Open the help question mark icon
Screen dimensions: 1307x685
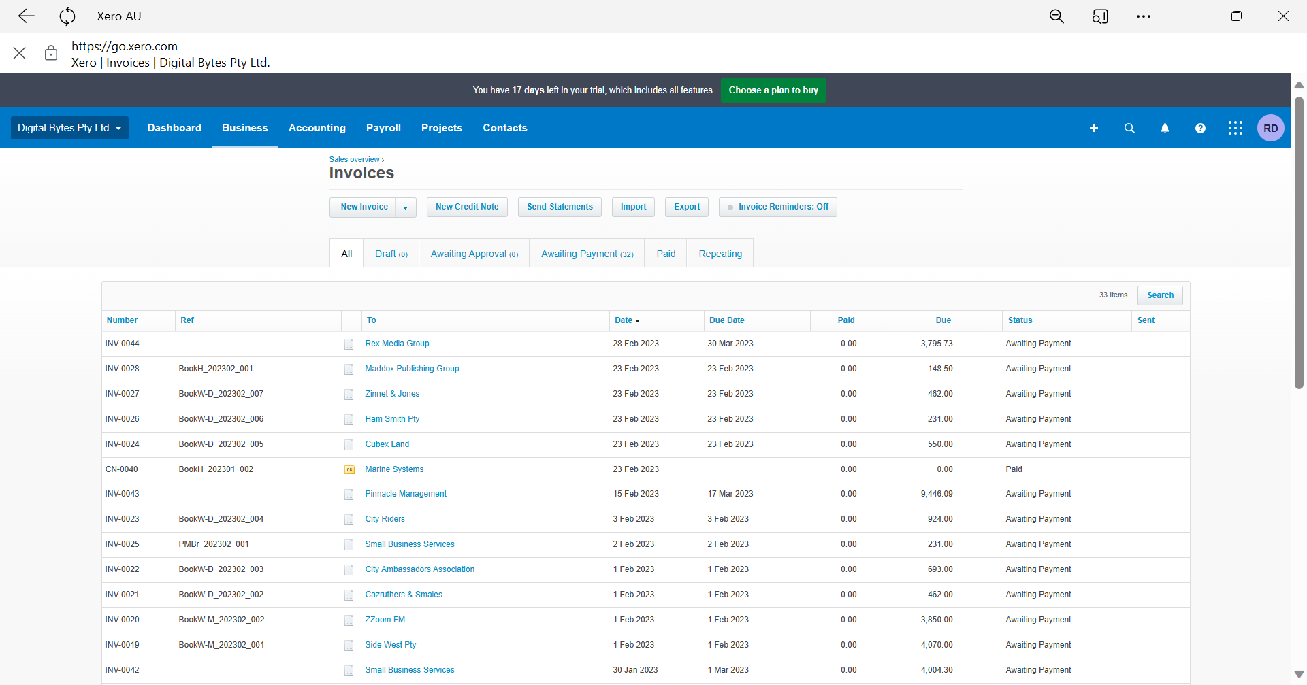(1200, 128)
